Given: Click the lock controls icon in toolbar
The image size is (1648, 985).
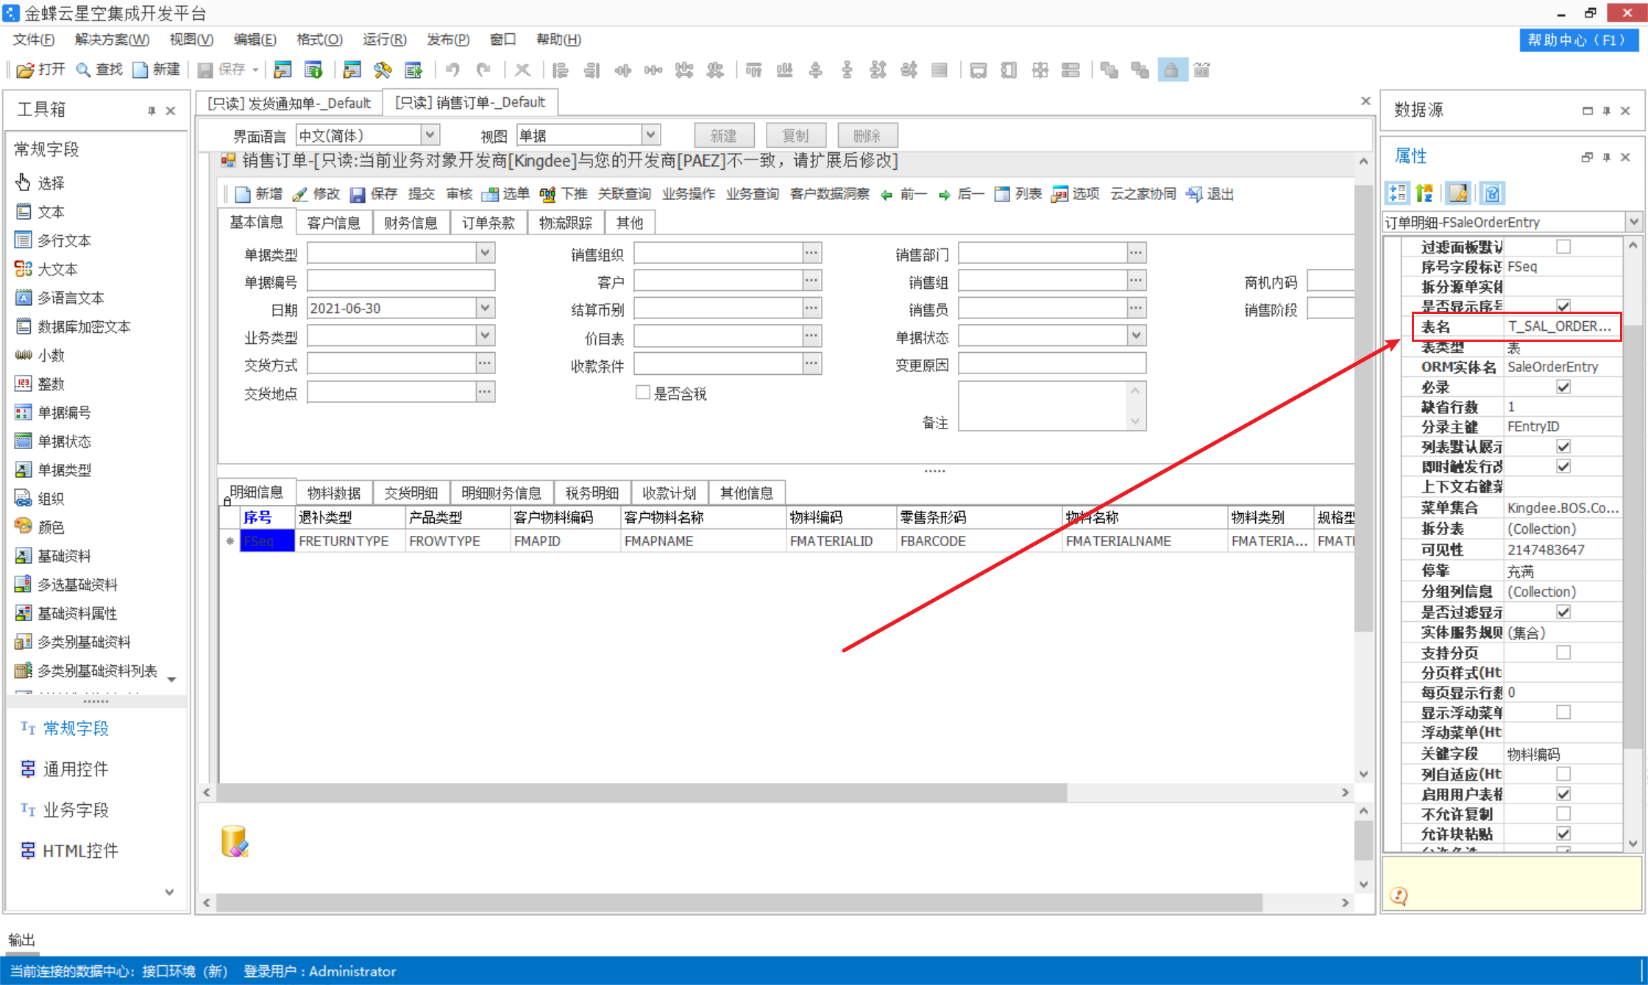Looking at the screenshot, I should tap(1172, 70).
